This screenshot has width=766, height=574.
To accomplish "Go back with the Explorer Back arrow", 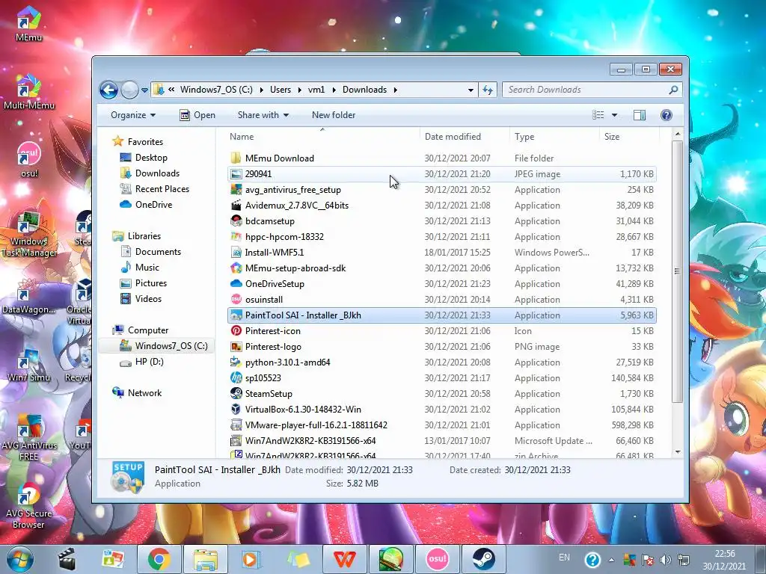I will 108,90.
